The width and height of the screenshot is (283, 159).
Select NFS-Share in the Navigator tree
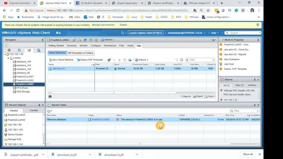tap(22, 88)
